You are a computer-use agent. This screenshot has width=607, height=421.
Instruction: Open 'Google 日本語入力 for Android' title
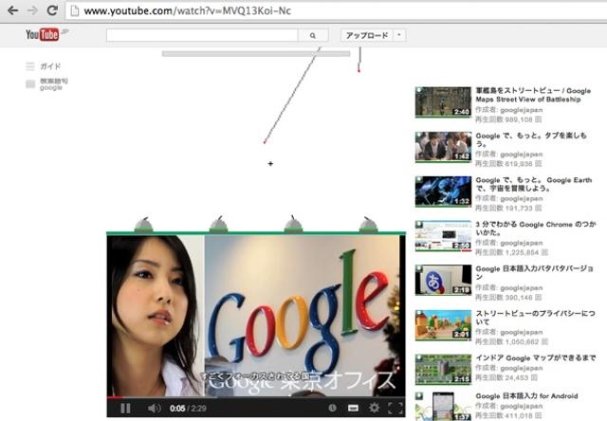point(526,396)
